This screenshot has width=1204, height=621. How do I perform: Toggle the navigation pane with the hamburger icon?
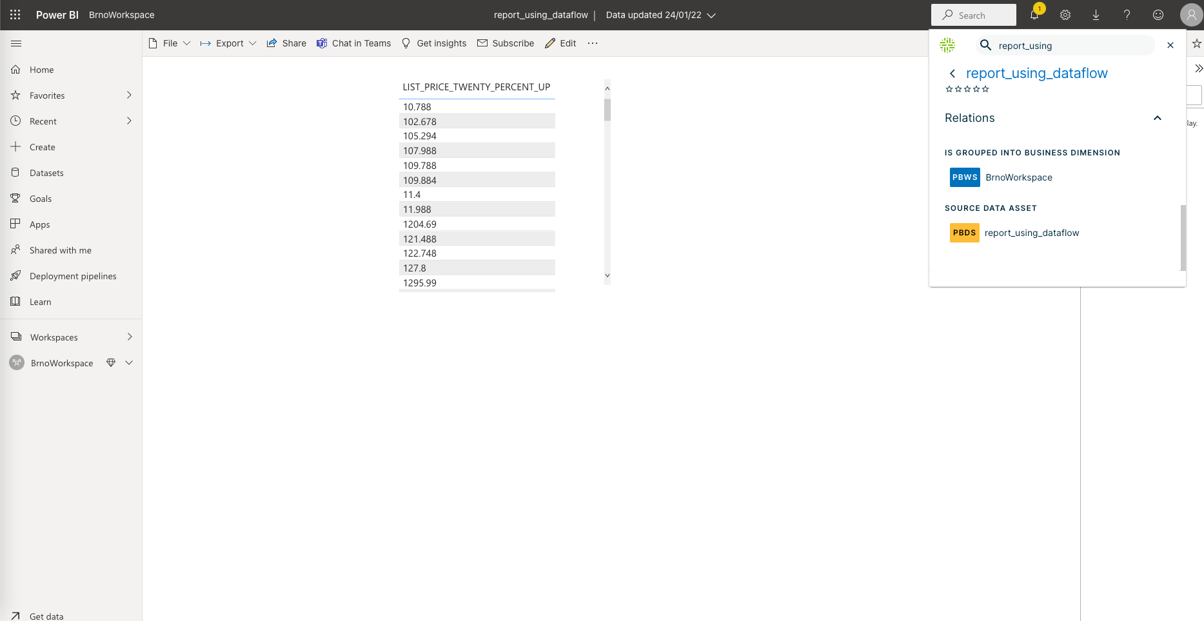tap(16, 43)
